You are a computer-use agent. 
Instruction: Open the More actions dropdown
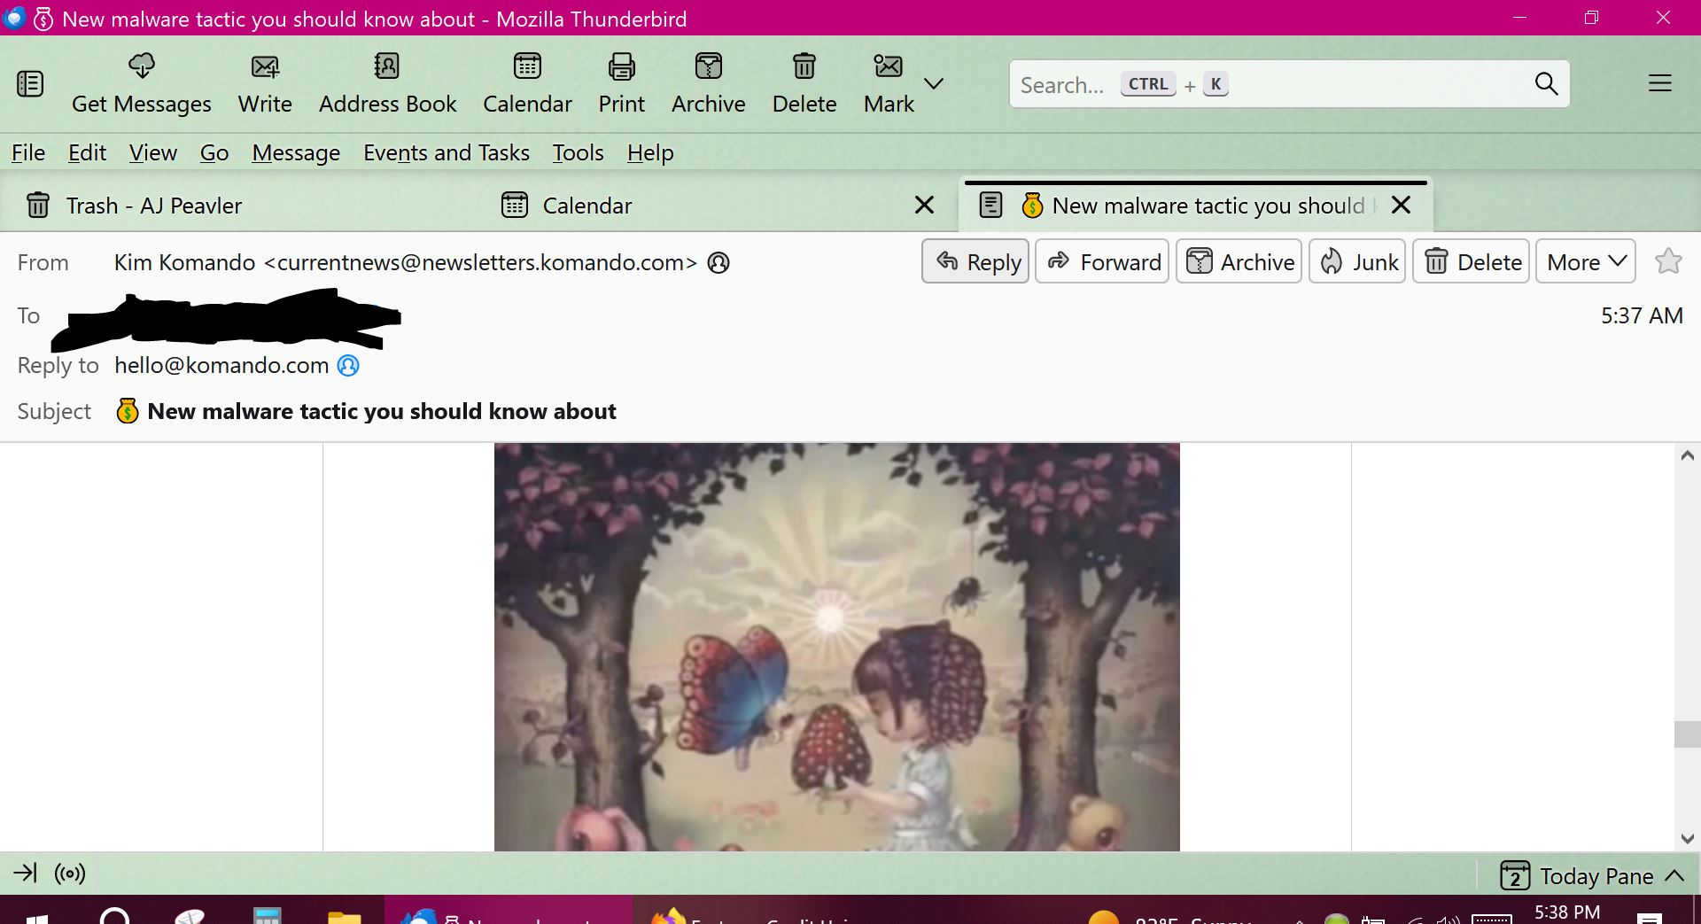[1585, 262]
